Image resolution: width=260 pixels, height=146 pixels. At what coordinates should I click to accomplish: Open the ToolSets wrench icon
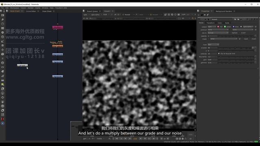[2, 76]
